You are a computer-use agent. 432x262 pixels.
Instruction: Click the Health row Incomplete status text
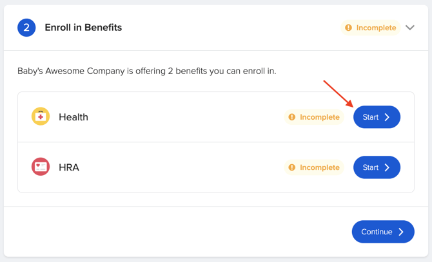[319, 117]
